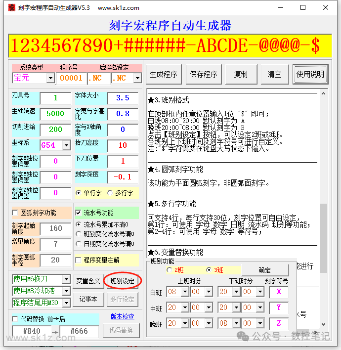Click the 班别设定 button
The height and width of the screenshot is (350, 341).
tap(123, 281)
